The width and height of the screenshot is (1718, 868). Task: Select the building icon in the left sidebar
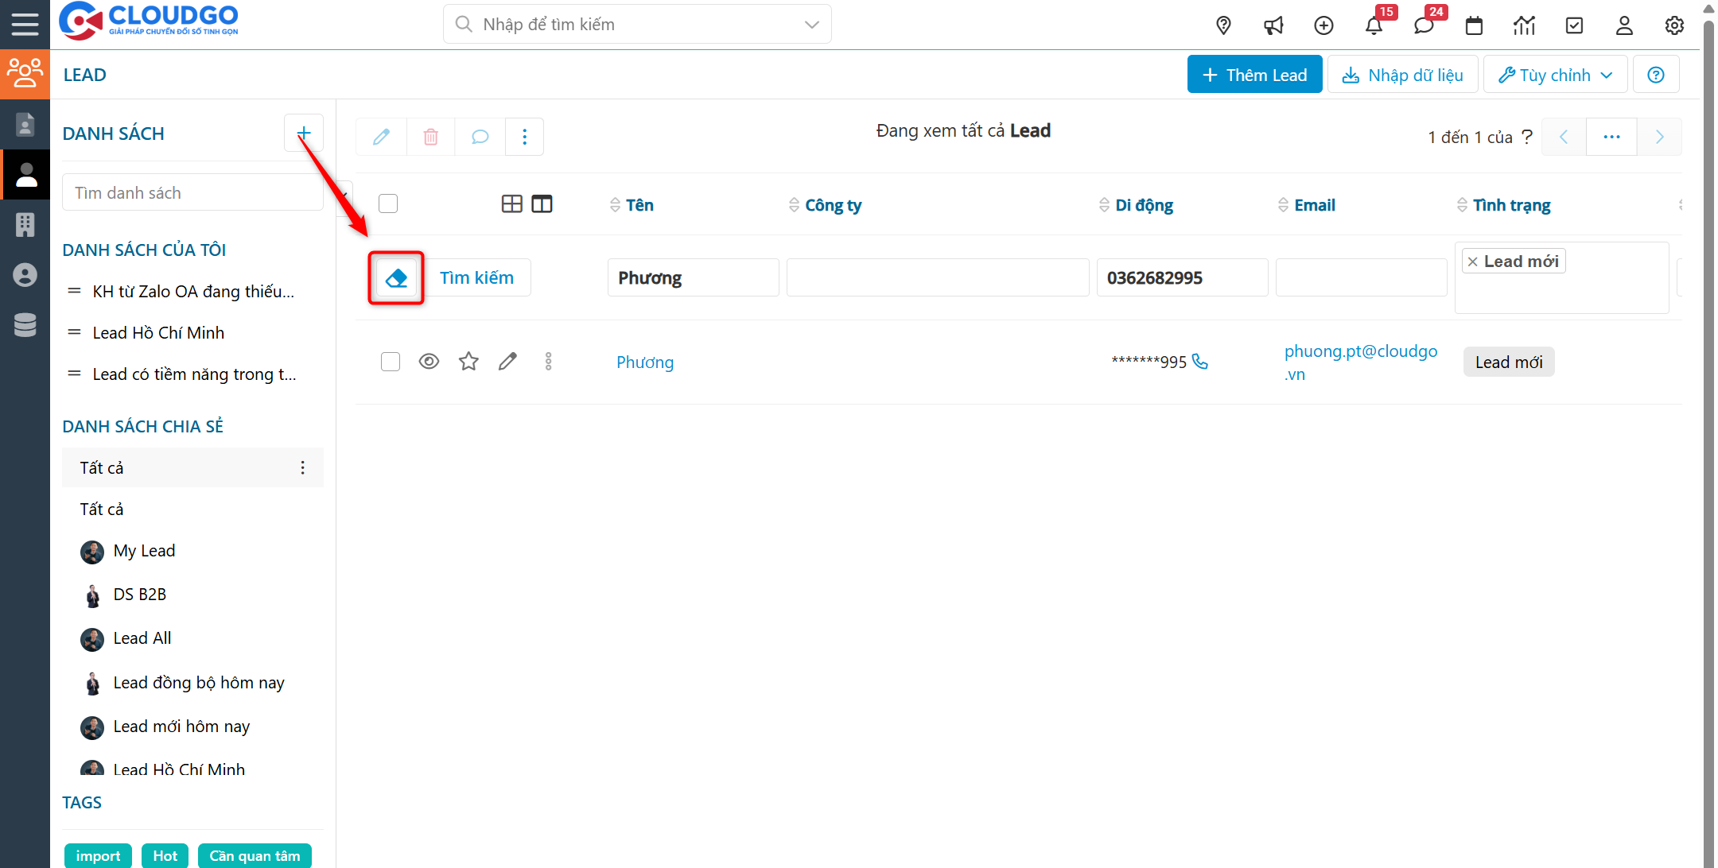point(25,225)
